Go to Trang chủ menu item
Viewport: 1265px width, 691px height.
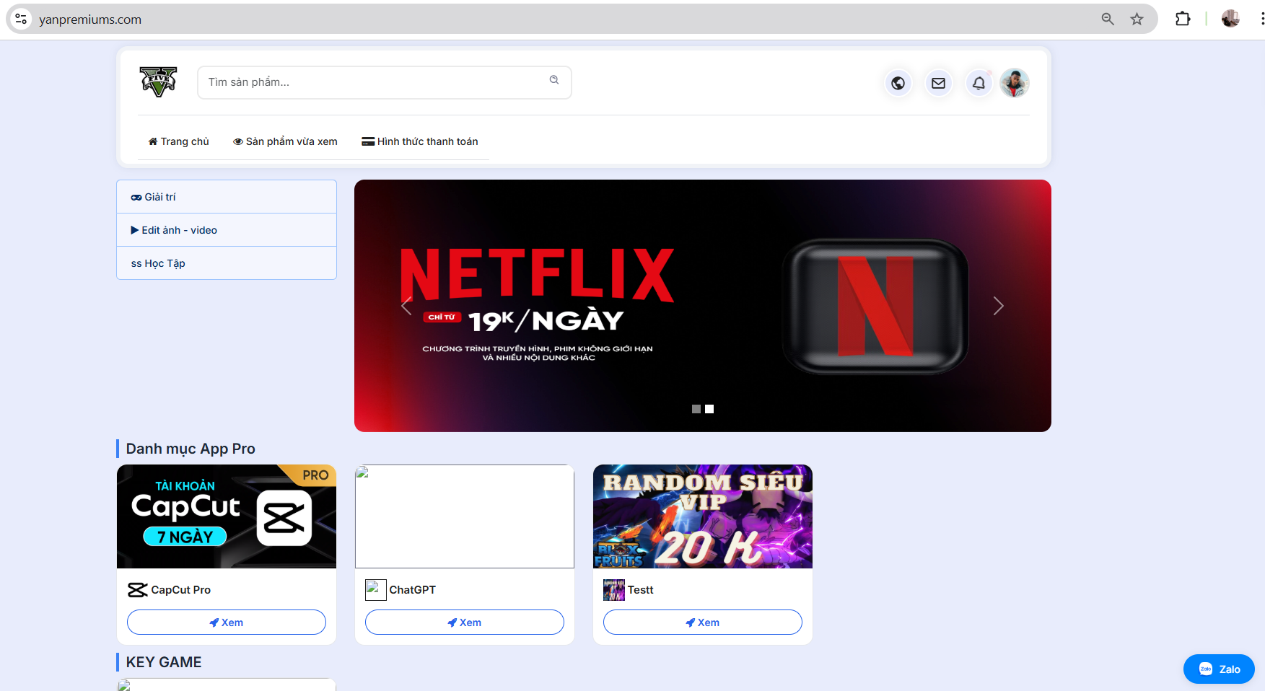click(179, 141)
